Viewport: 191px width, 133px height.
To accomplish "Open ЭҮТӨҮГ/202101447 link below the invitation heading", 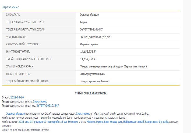I will pyautogui.click(x=48, y=105).
